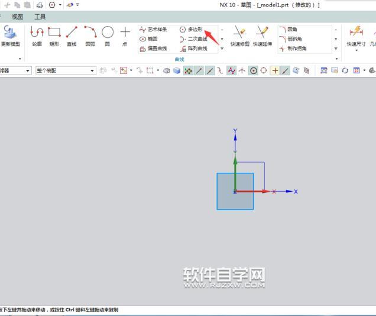Click the 曲线 group label
The height and width of the screenshot is (316, 376).
coord(179,59)
